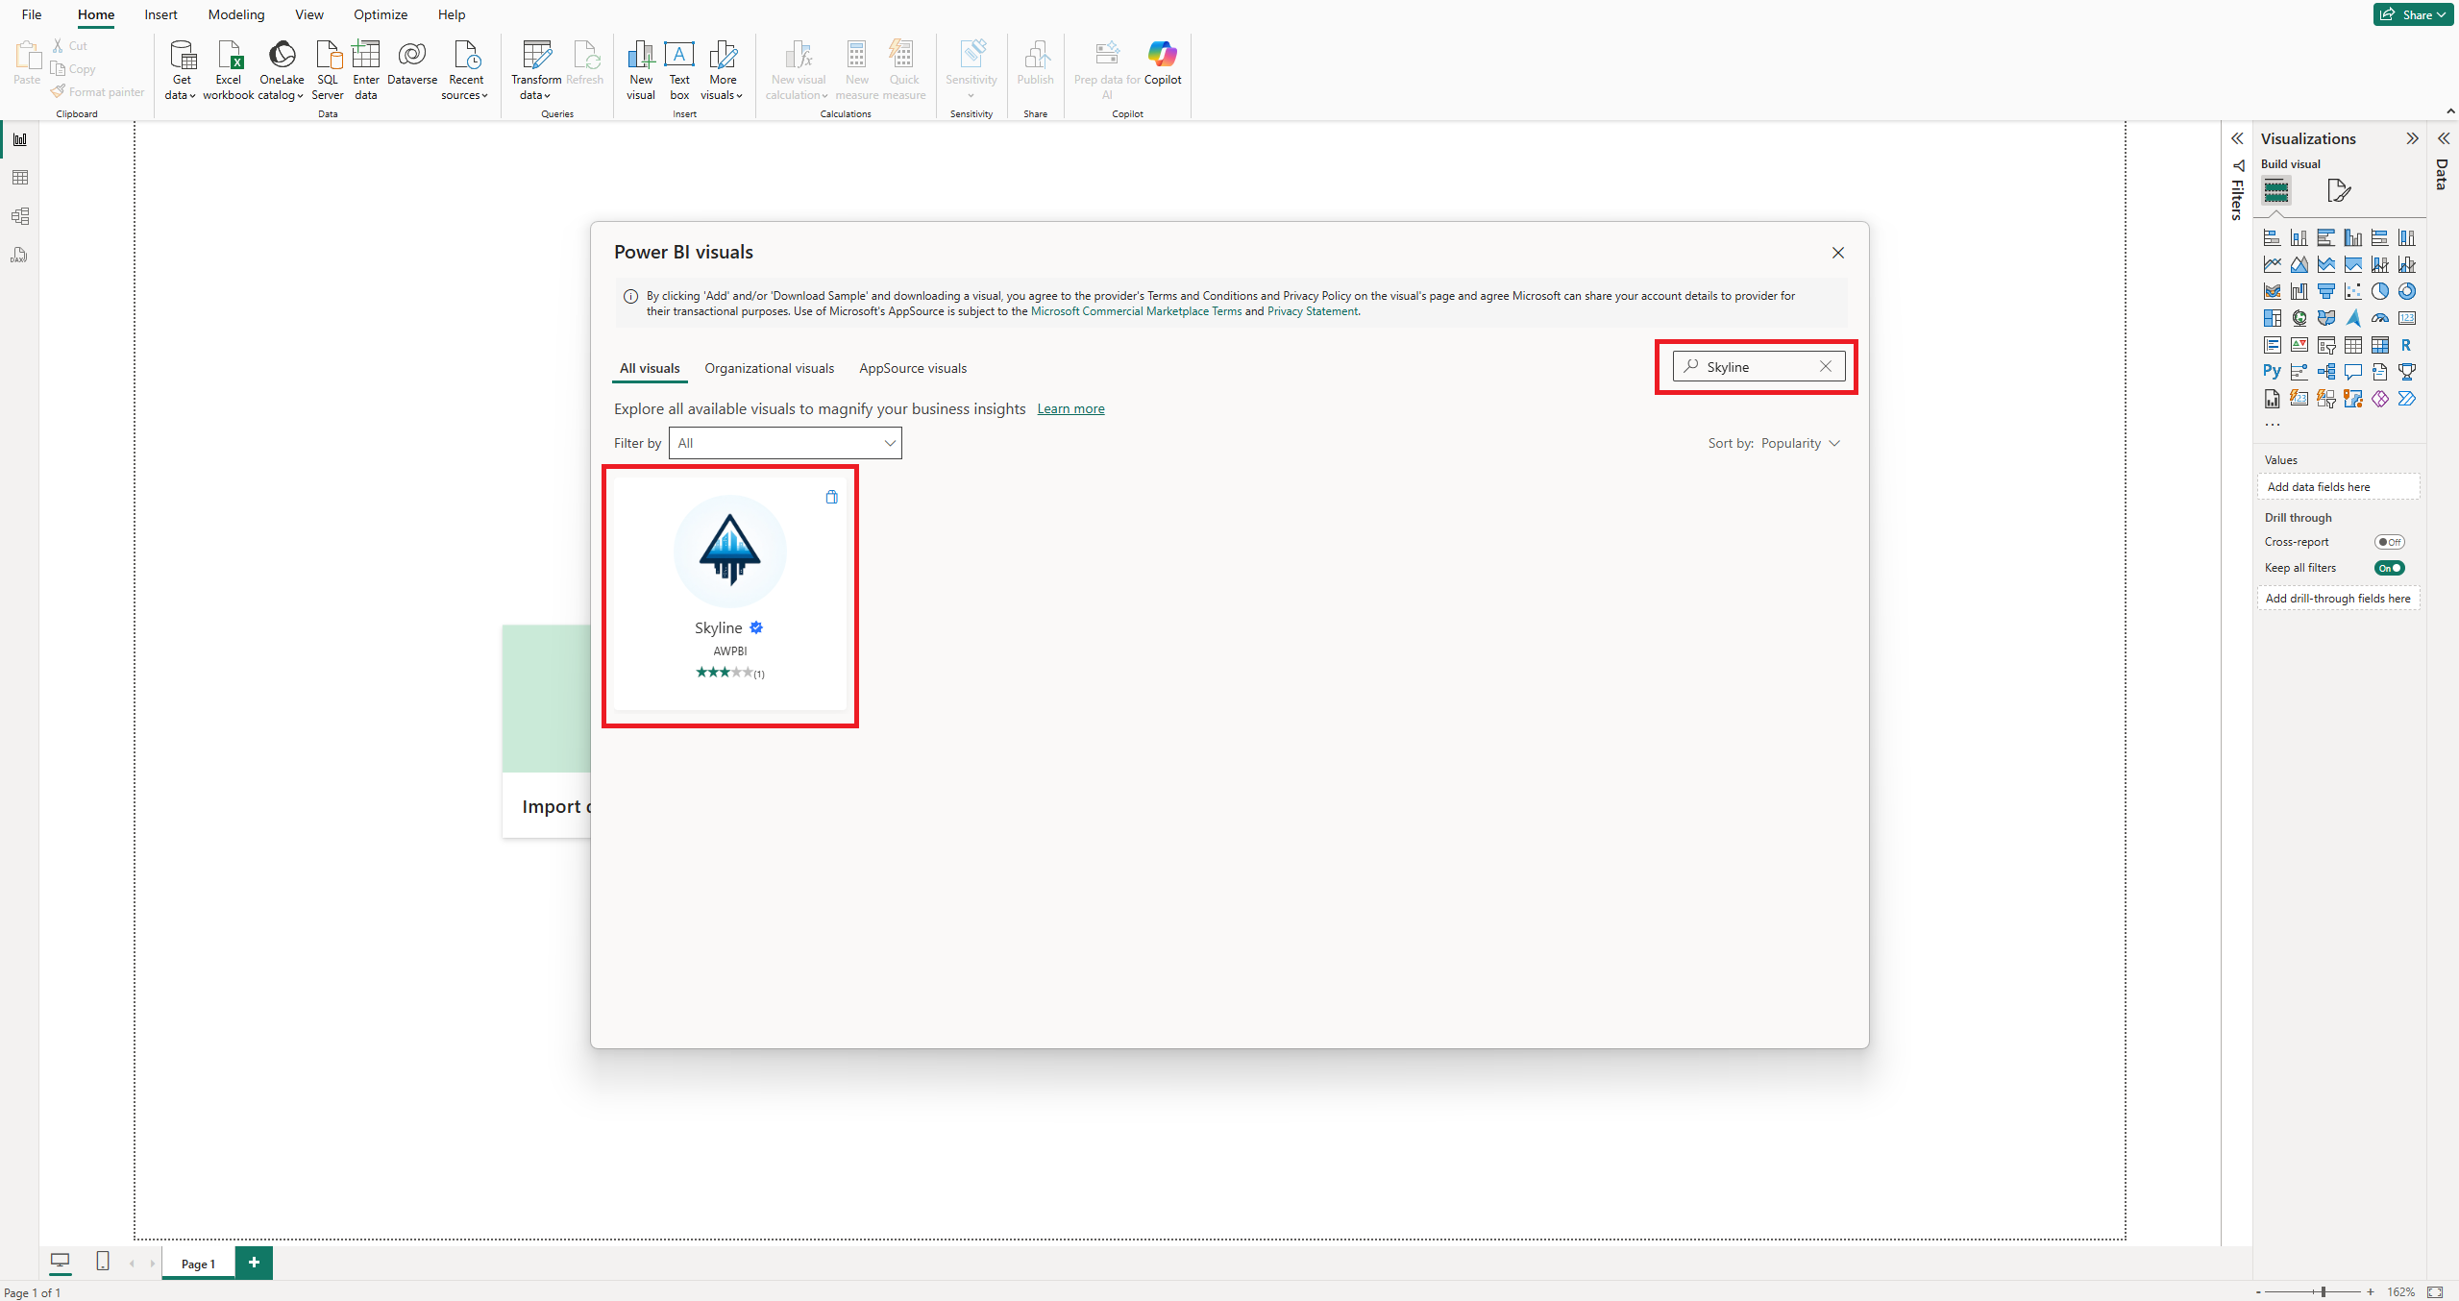Collapse the Visualizations pane
This screenshot has height=1301, width=2459.
(x=2412, y=138)
